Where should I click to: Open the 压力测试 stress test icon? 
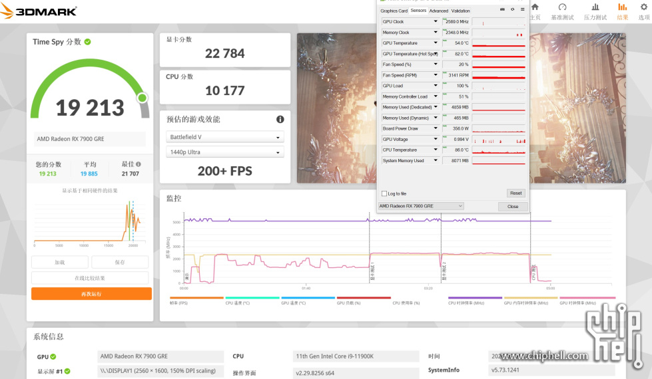point(595,7)
